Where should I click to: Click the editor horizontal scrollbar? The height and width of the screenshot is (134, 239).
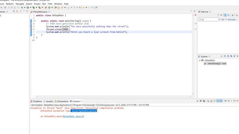pos(114,96)
